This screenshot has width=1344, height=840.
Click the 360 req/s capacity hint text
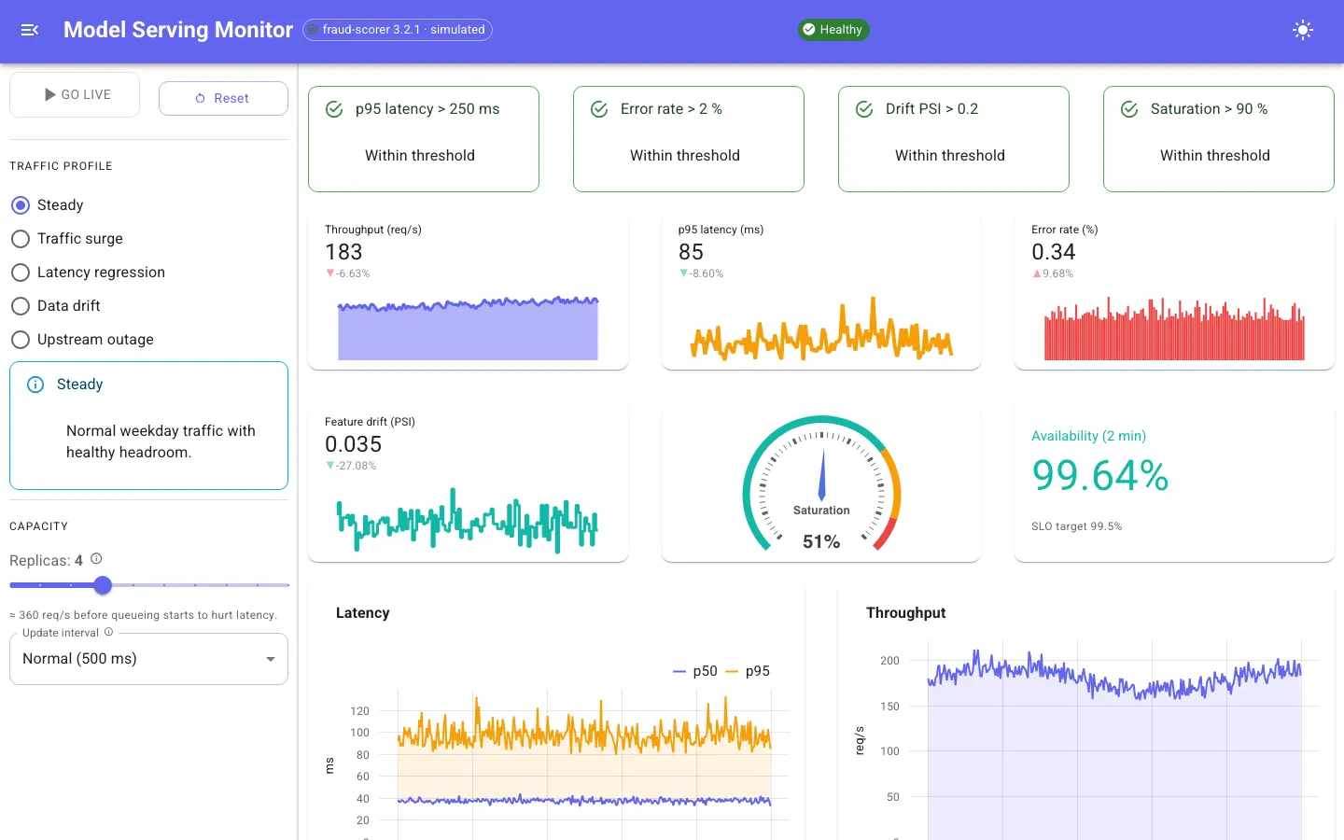pos(143,615)
